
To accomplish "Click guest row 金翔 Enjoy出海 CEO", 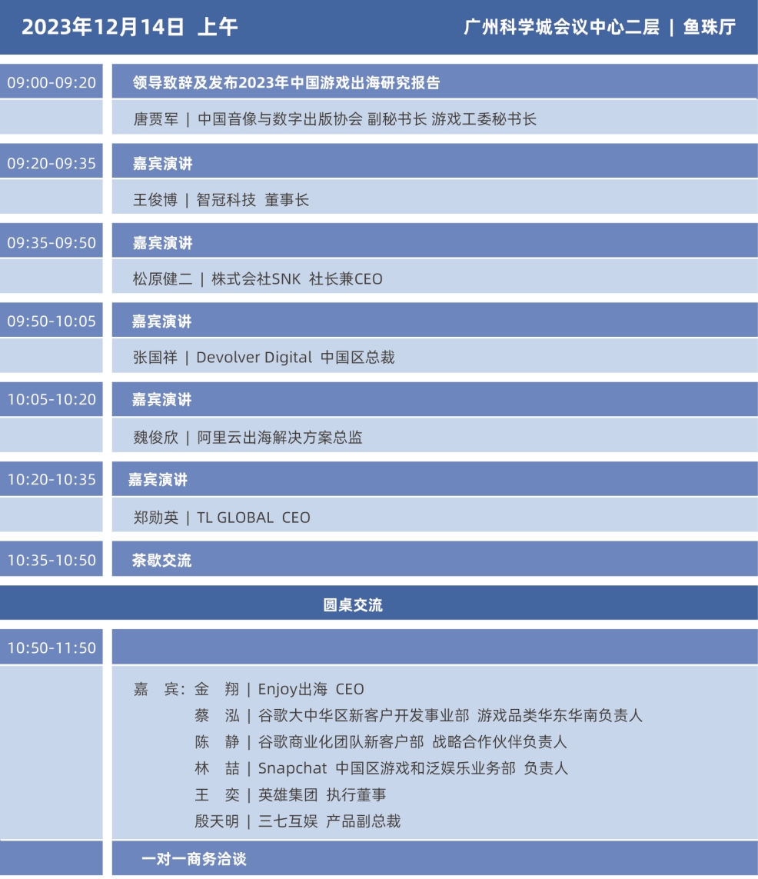I will 280,689.
